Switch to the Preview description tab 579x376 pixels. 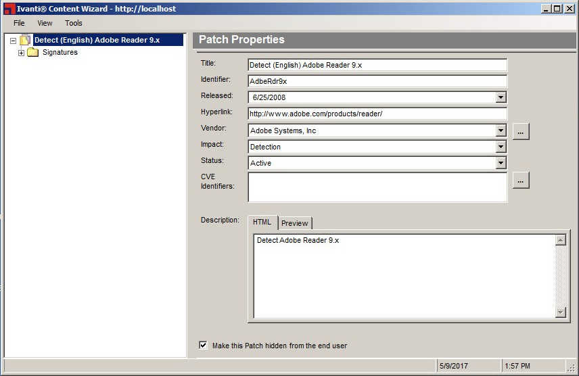click(295, 223)
